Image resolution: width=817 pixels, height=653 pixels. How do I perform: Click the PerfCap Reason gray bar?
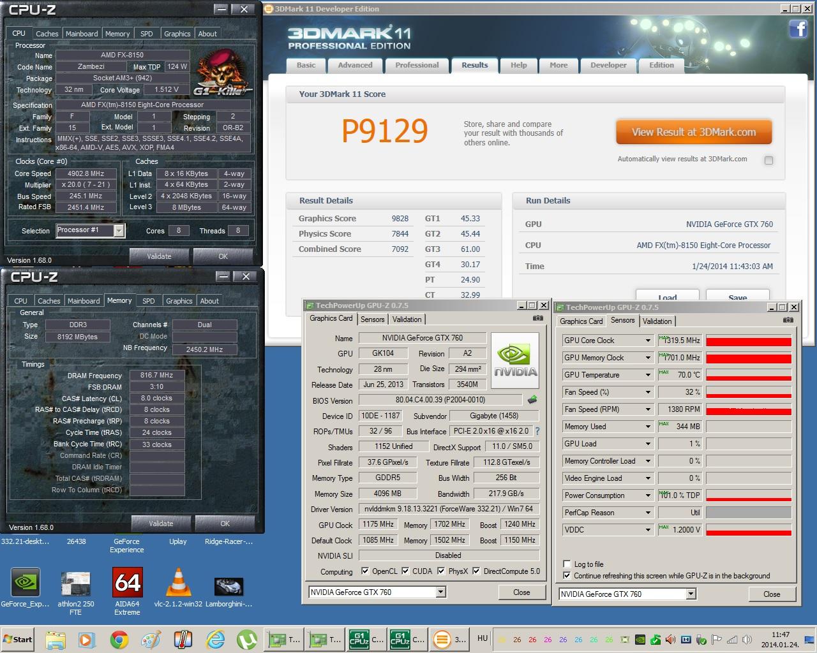[749, 513]
